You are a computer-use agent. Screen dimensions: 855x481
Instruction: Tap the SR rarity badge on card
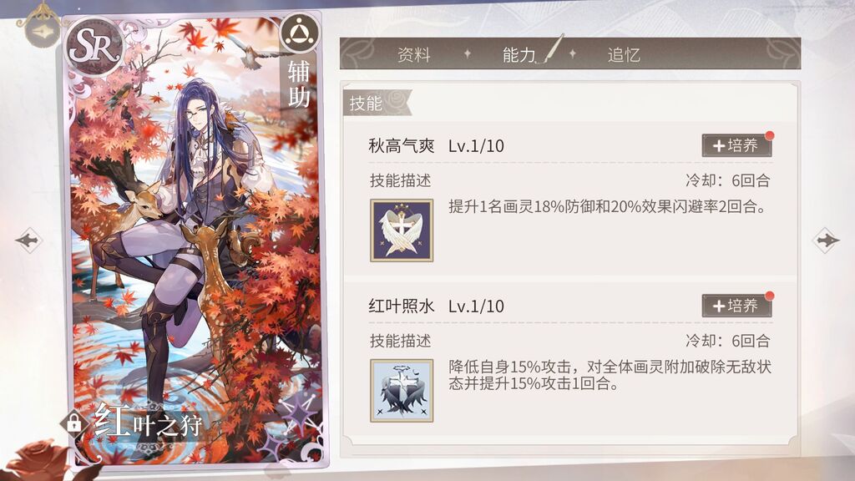tap(94, 47)
